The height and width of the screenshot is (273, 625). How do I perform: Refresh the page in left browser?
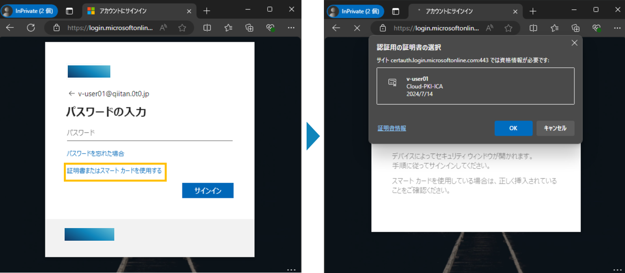click(x=31, y=28)
